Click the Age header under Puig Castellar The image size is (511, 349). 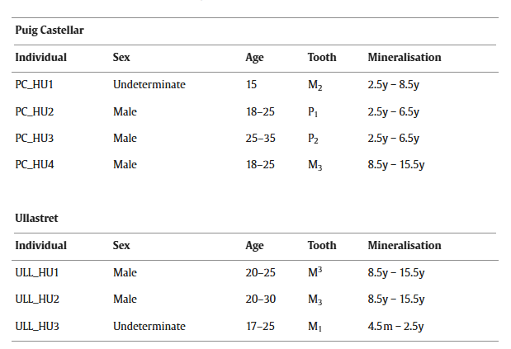point(254,58)
